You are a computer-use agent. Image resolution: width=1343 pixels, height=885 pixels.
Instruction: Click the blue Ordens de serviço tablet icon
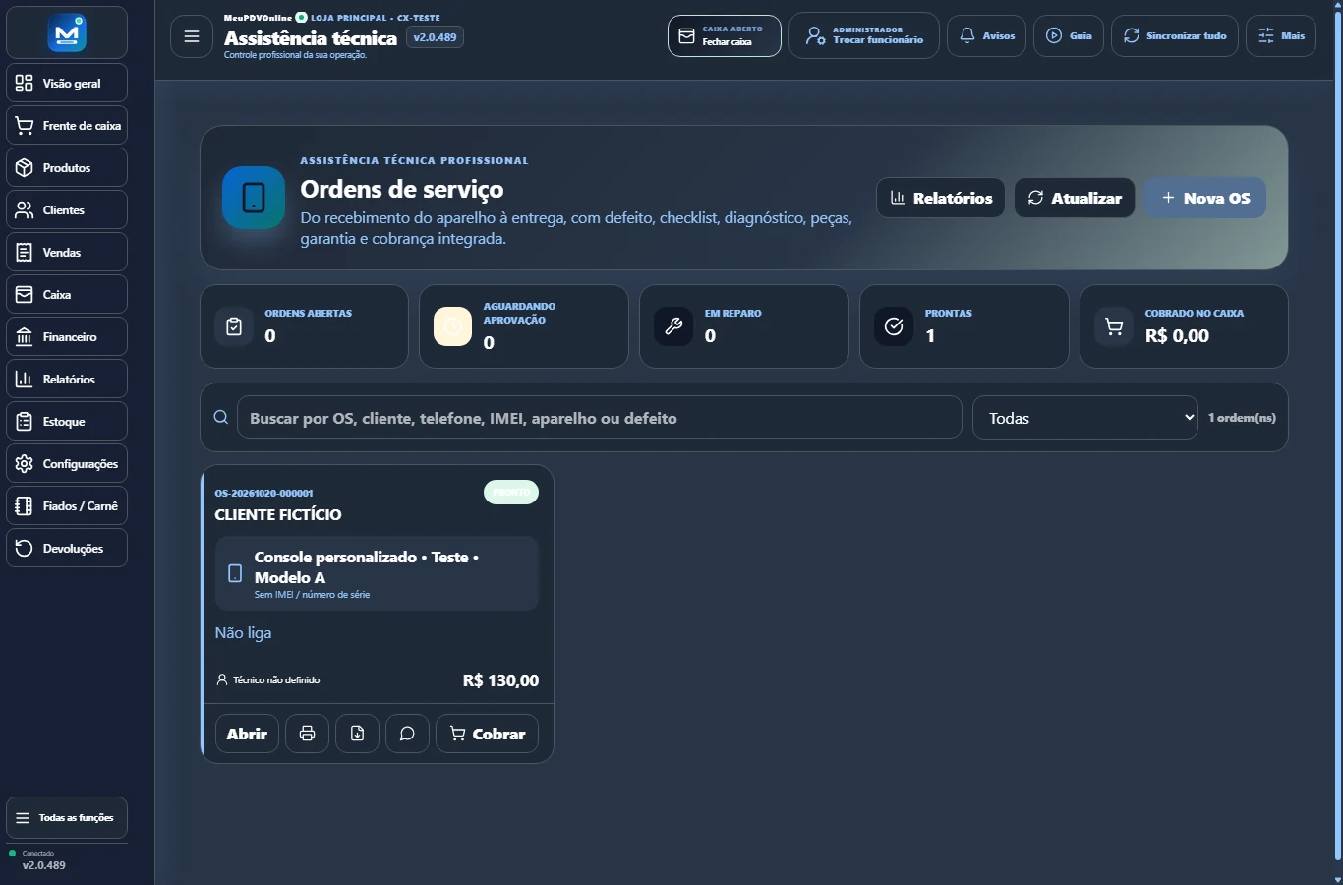(x=254, y=198)
